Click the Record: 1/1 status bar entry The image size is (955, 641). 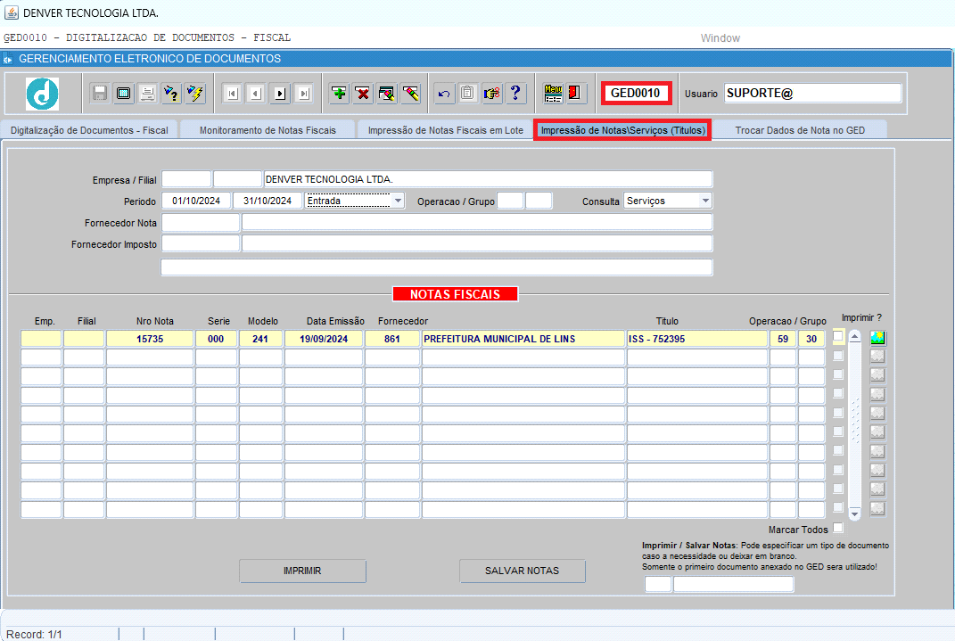[x=34, y=634]
